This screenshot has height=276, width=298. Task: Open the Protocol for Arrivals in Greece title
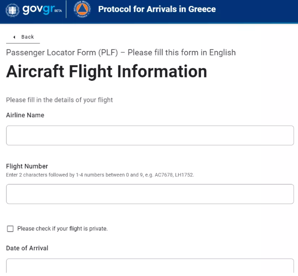coord(157,9)
